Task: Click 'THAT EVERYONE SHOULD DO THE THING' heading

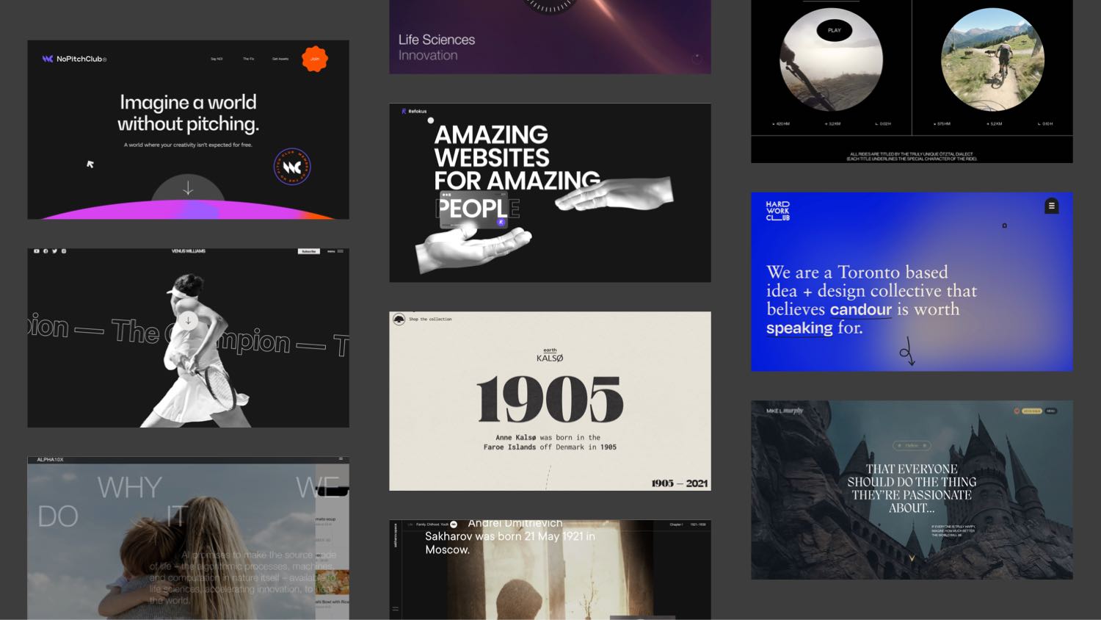Action: point(912,489)
